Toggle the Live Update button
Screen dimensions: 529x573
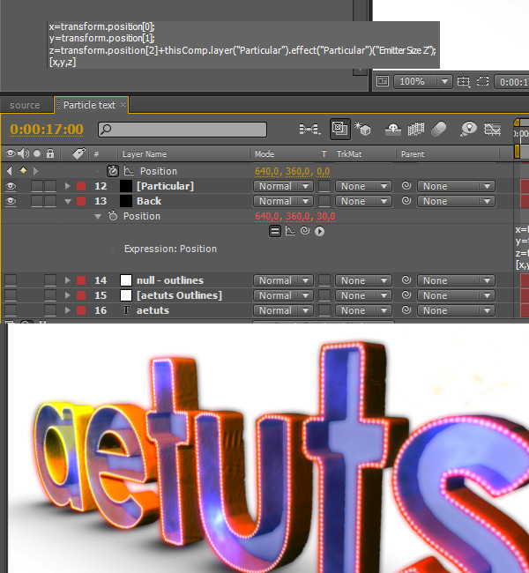[340, 129]
